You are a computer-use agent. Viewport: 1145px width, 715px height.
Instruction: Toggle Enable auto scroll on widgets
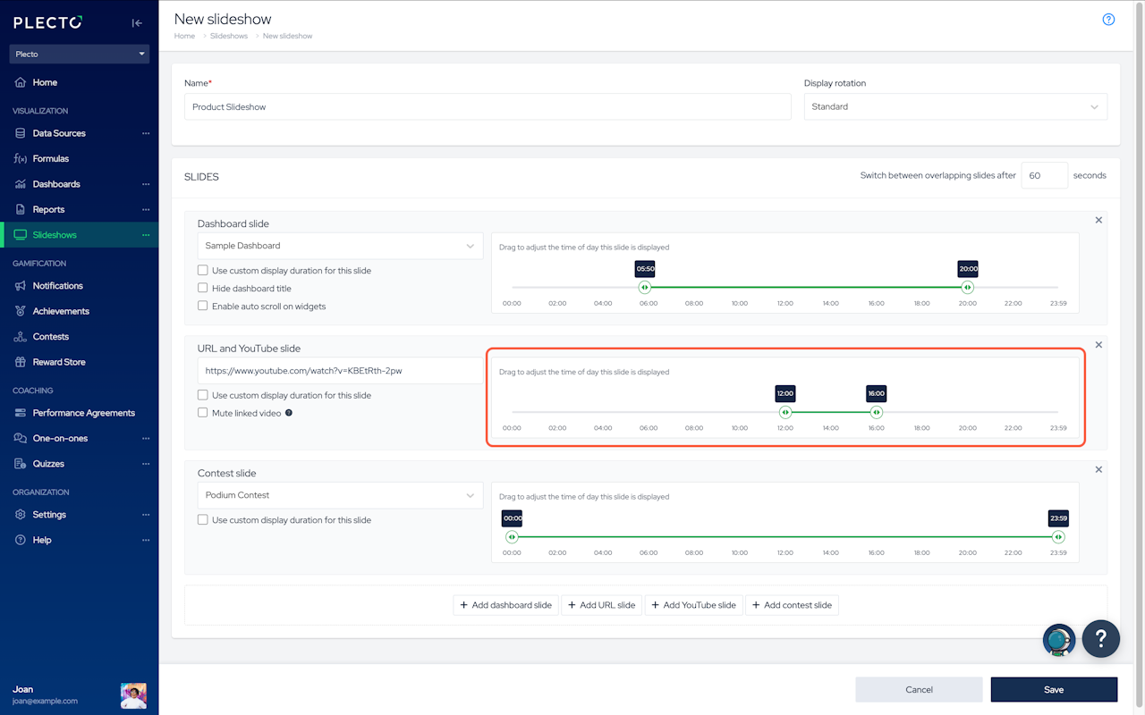(x=203, y=306)
